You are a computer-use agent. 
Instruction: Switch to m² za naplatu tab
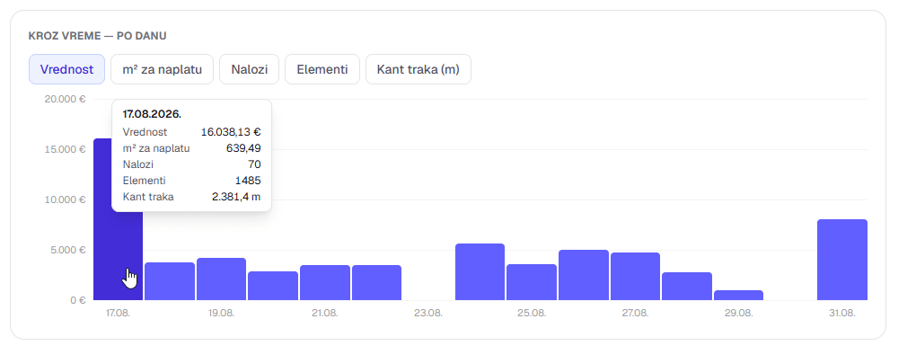point(162,69)
